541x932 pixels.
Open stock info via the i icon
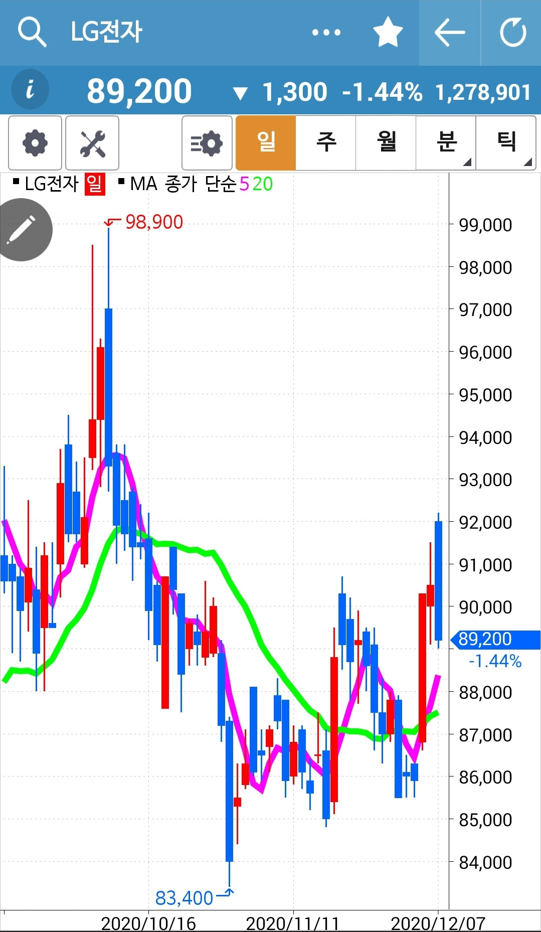coord(30,90)
